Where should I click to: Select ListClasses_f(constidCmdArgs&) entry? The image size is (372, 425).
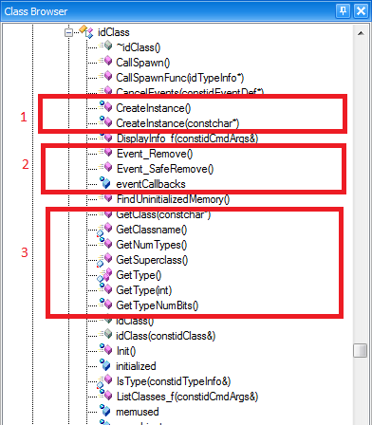(187, 397)
